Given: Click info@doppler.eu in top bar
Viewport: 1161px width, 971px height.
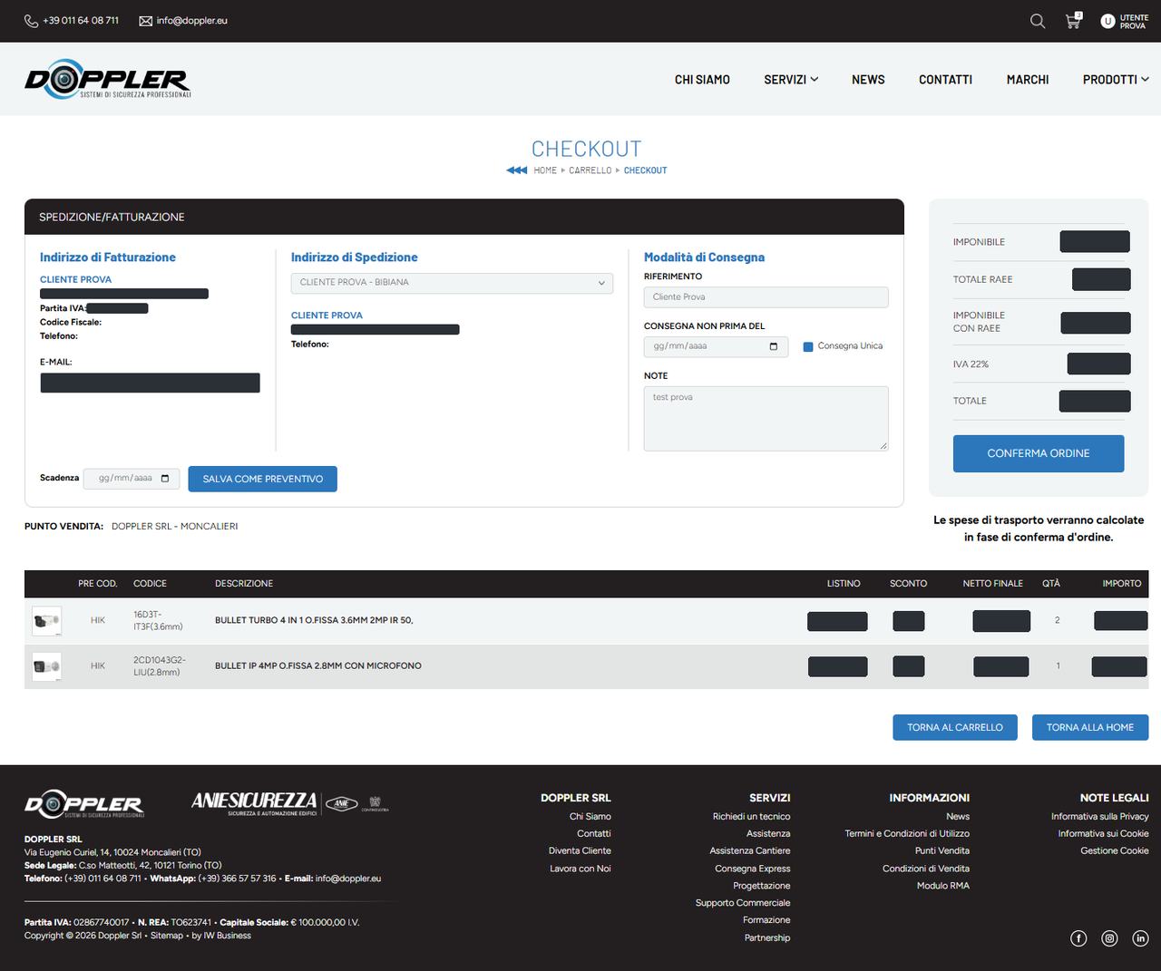Looking at the screenshot, I should click(x=192, y=21).
